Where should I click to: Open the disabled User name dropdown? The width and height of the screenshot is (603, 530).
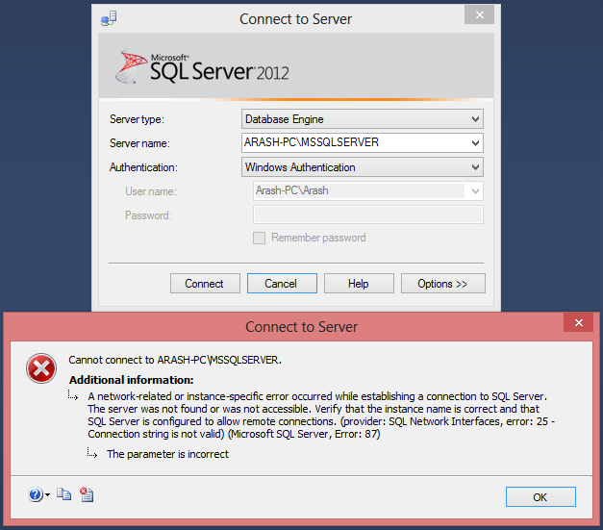click(x=475, y=191)
